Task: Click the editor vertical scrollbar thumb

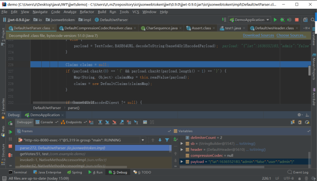Action: 309,70
